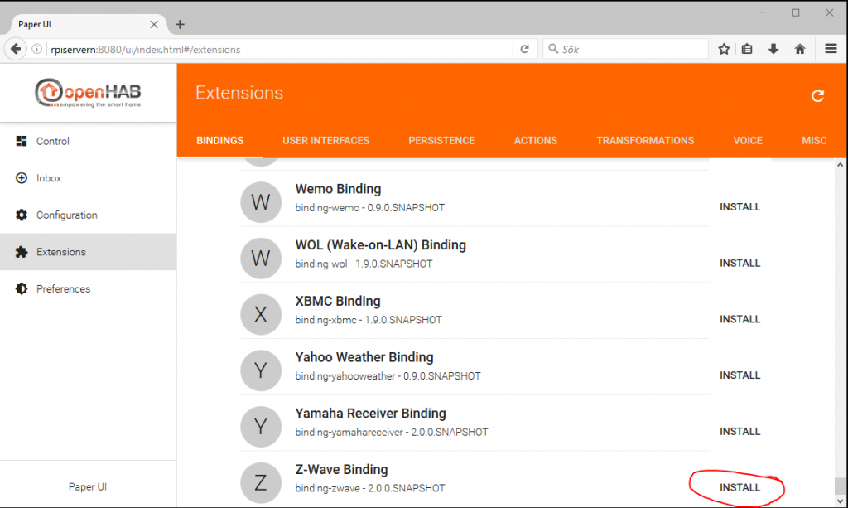Screen dimensions: 848x508
Task: Click the Y avatar for Yamaha Receiver Binding
Action: [x=261, y=427]
